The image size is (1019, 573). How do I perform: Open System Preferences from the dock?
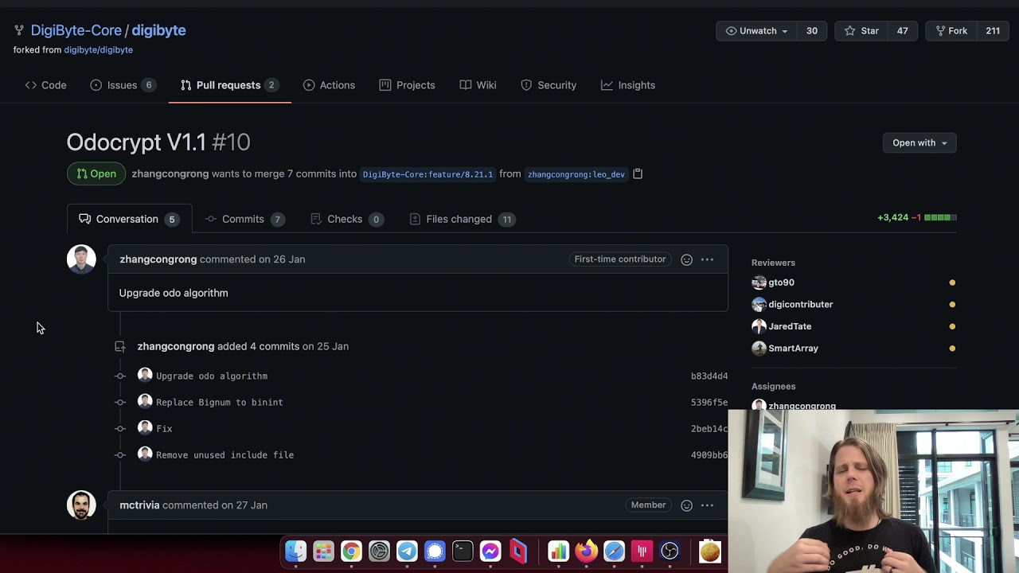click(379, 551)
